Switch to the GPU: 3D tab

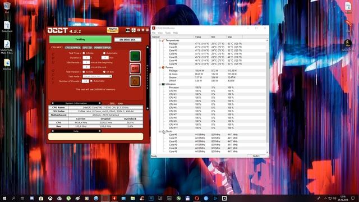(x=88, y=47)
